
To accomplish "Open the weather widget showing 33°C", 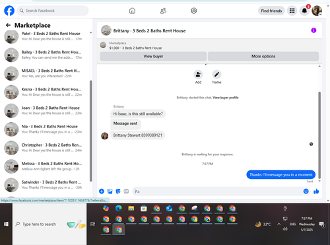I will pyautogui.click(x=263, y=224).
